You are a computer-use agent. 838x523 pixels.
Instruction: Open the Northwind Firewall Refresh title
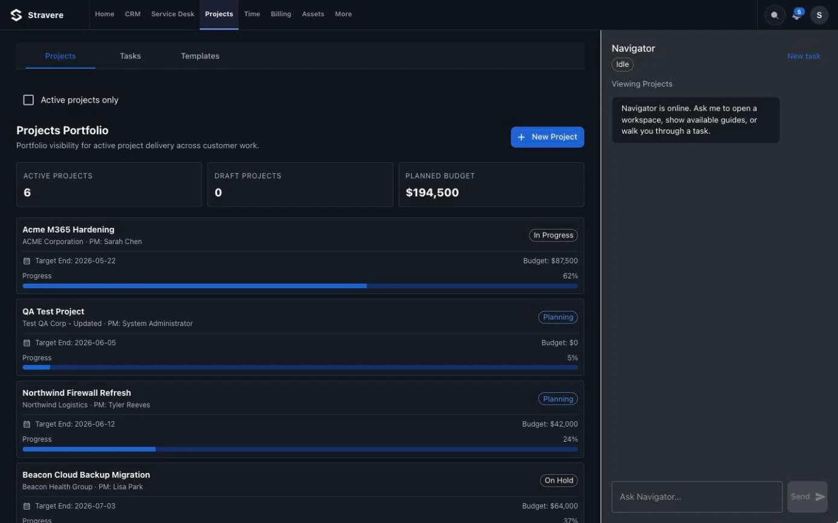click(77, 393)
